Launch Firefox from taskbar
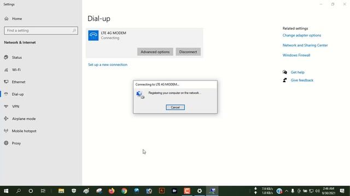 [x=112, y=191]
